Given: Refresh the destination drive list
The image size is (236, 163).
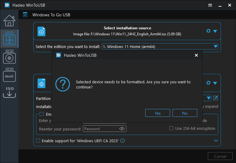Looking at the screenshot, I should click(x=208, y=83).
